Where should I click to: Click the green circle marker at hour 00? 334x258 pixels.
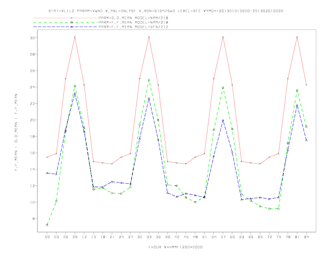[x=47, y=225]
